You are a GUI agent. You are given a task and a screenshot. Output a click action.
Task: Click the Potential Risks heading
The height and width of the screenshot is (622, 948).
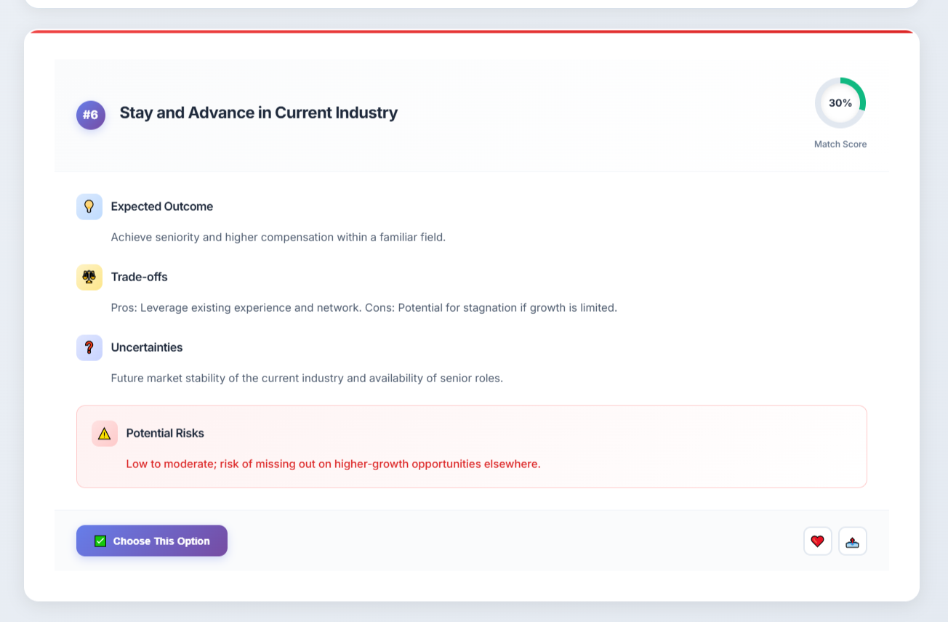165,433
